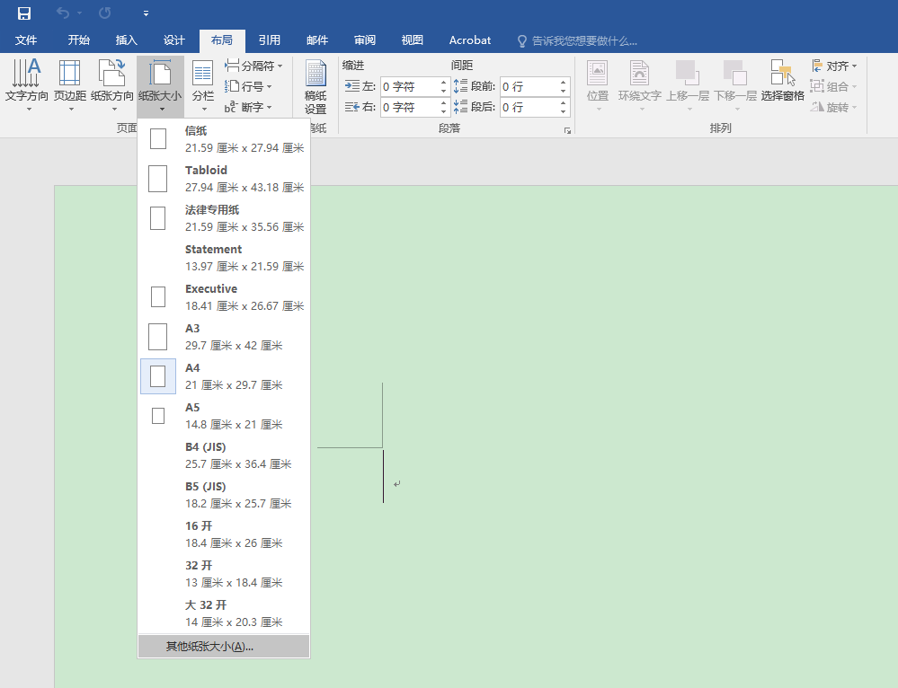Screen dimensions: 898x688
Task: Open the 稿纸设置 manuscript paper settings
Action: point(315,87)
